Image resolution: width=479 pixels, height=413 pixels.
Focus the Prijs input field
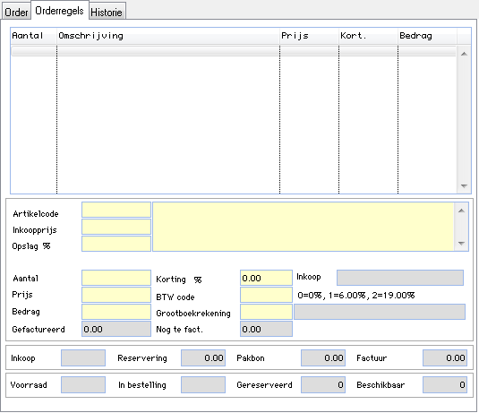pyautogui.click(x=116, y=295)
